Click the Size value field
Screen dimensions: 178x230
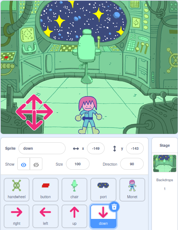pyautogui.click(x=78, y=164)
